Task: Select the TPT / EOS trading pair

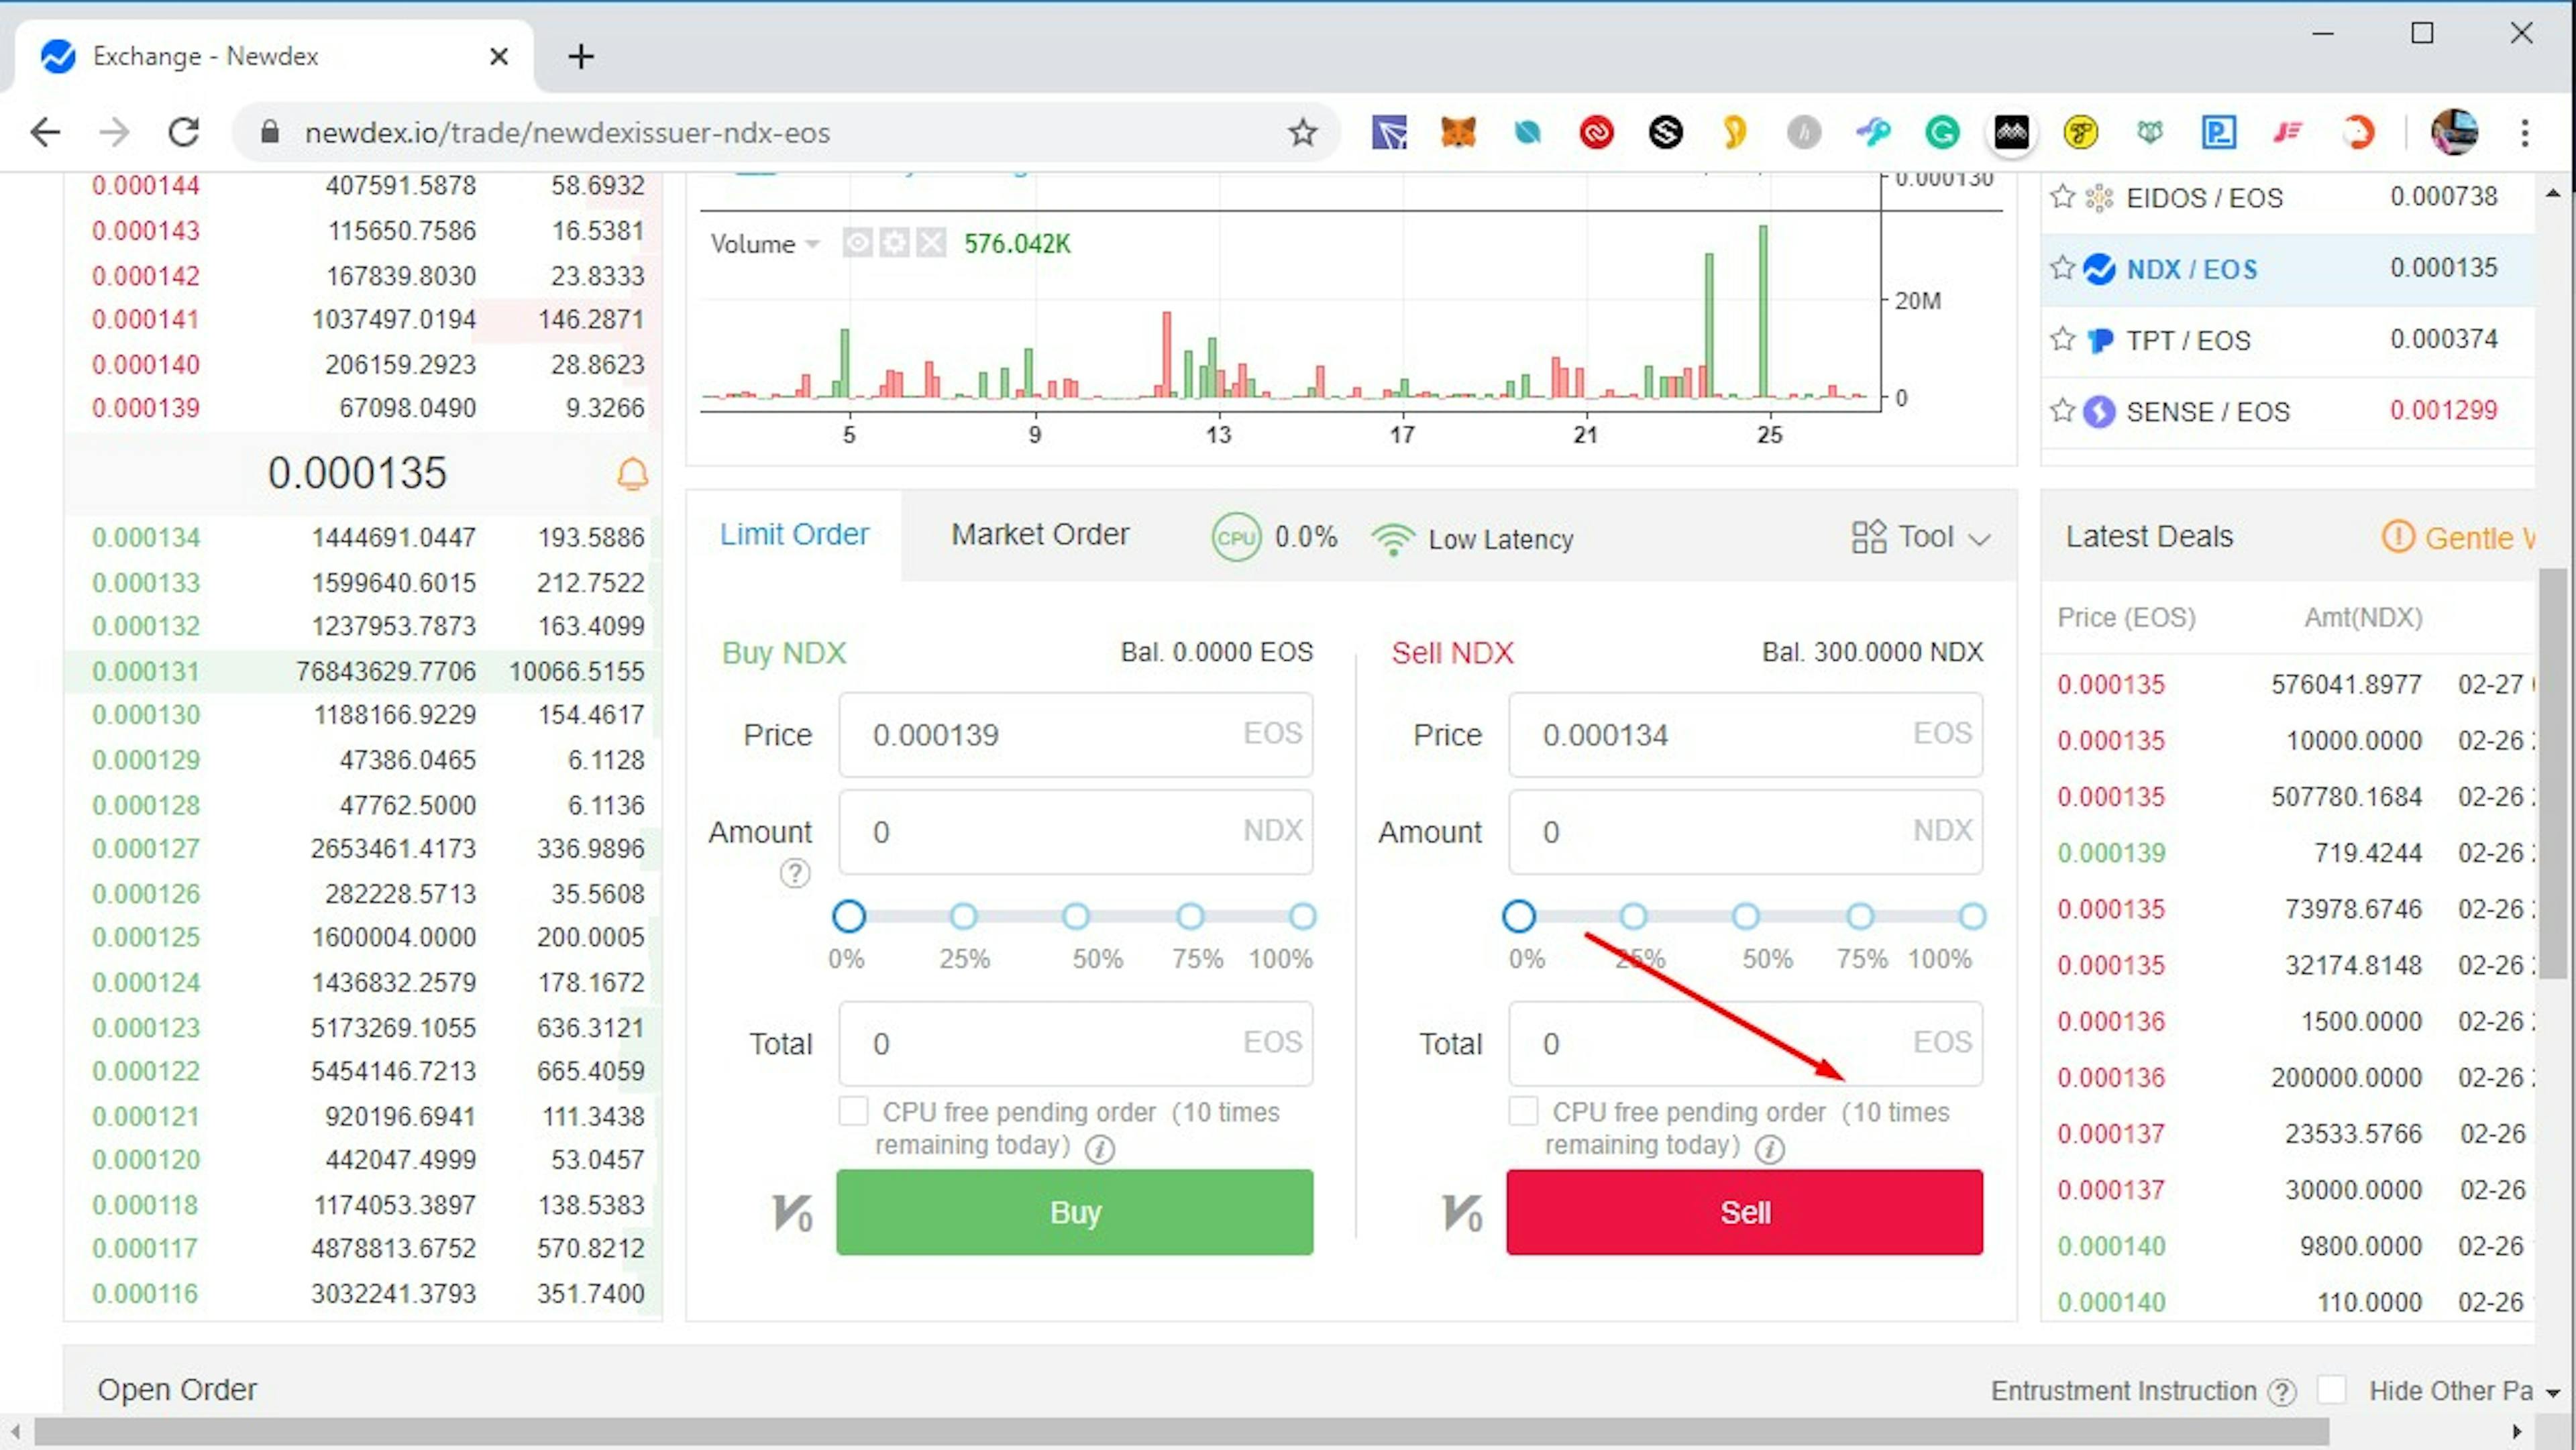Action: coord(2288,340)
